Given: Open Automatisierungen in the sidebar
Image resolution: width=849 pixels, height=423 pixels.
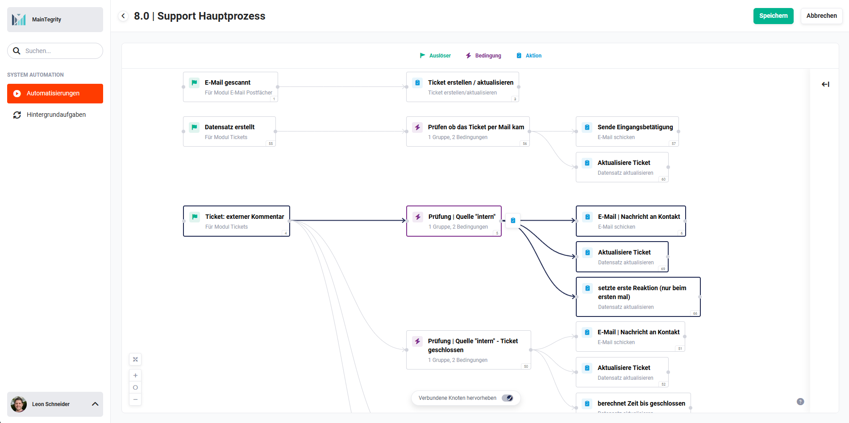Looking at the screenshot, I should click(x=55, y=94).
